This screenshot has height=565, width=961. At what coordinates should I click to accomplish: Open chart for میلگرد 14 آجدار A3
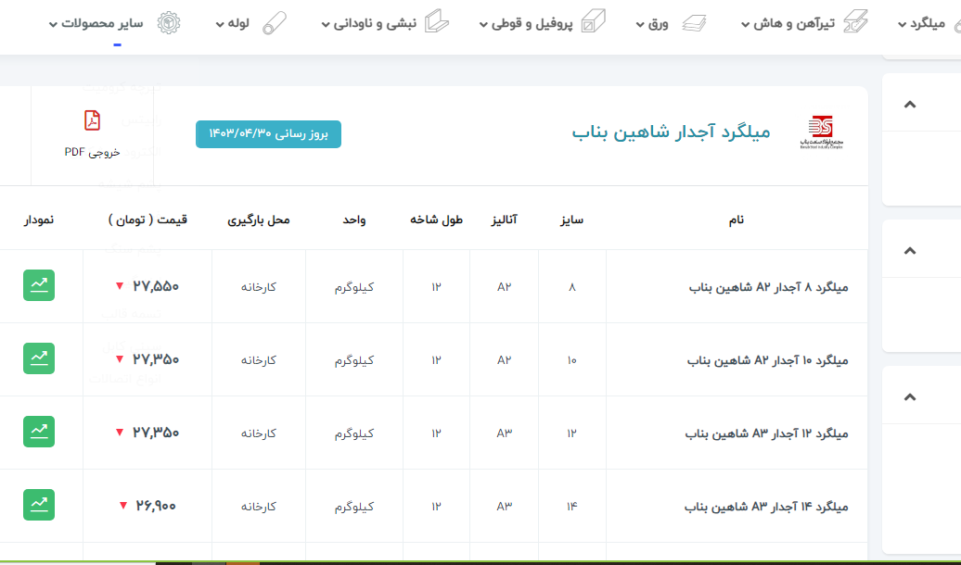(x=39, y=505)
